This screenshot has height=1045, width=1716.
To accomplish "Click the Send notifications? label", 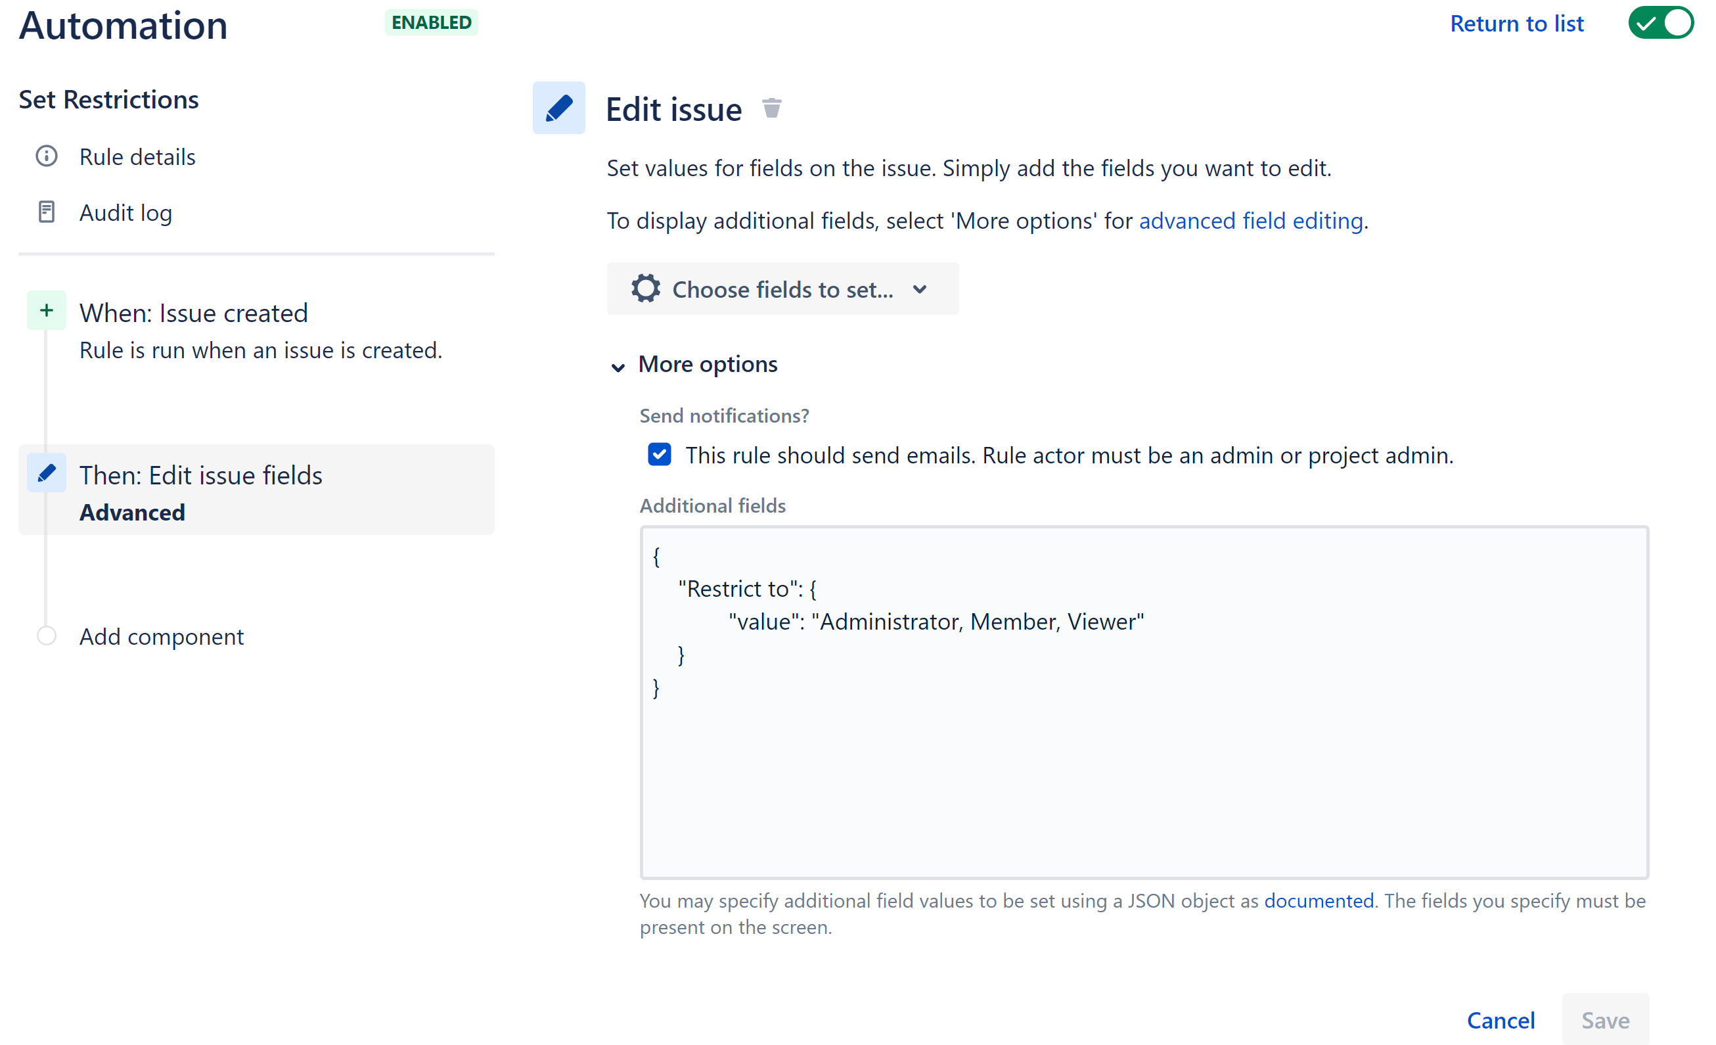I will (724, 416).
